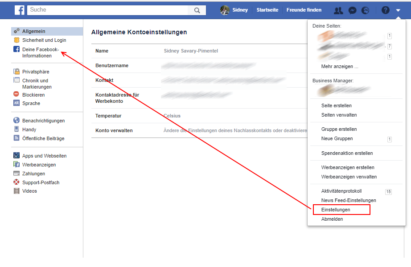
Task: Open the Business Manager account entry
Action: coord(344,90)
